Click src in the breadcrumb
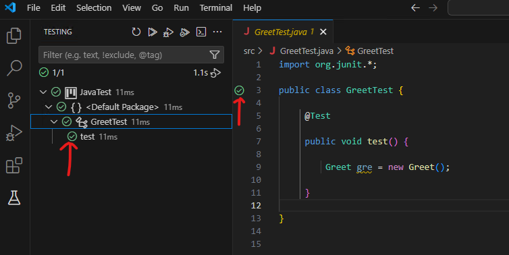The image size is (509, 255). 249,51
